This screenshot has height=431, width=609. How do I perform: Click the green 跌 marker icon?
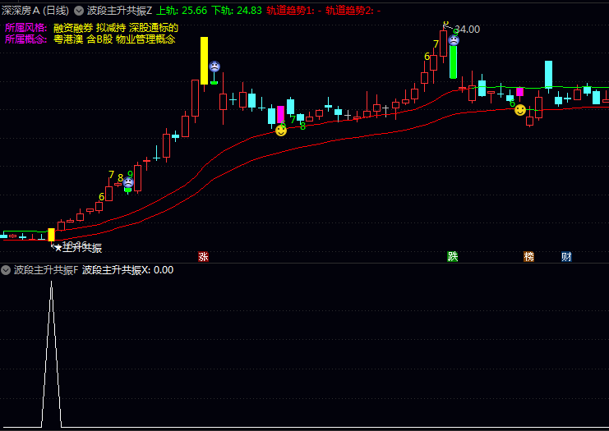[452, 256]
